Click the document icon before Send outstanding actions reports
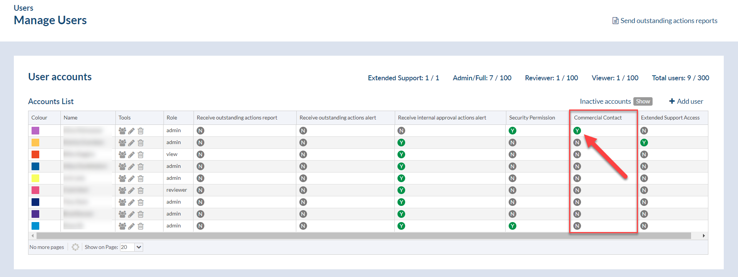Screen dimensions: 738x277 point(615,21)
